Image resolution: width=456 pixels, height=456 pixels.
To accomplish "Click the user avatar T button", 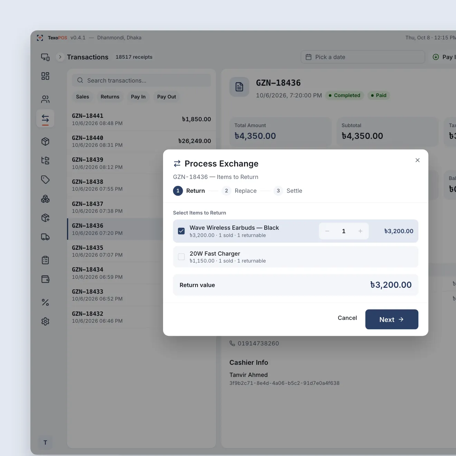I will 45,443.
